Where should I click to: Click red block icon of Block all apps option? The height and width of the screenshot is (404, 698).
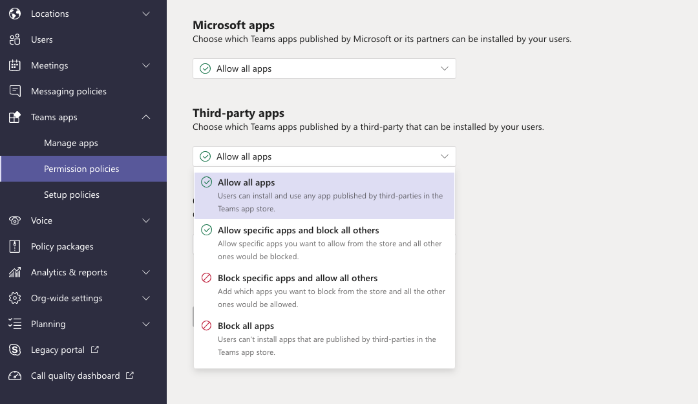pos(207,326)
